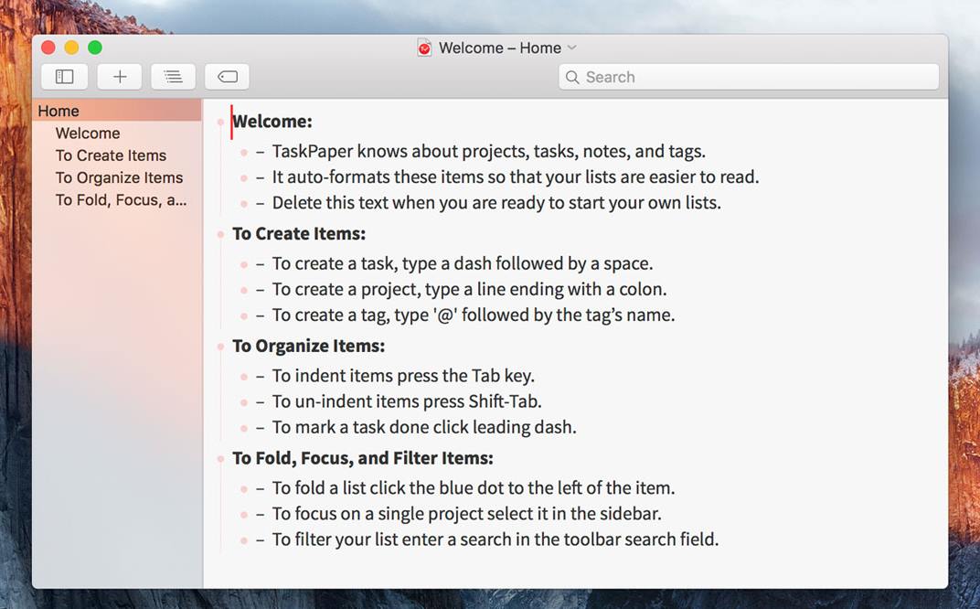Open the outline list toolbar button
The width and height of the screenshot is (980, 609).
173,76
